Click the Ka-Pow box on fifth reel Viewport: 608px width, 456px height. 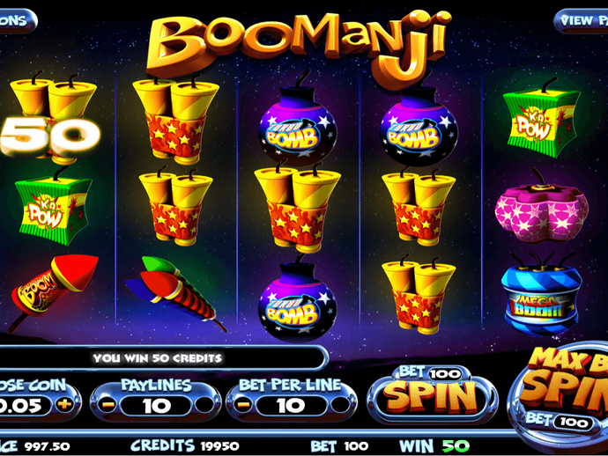tap(542, 120)
